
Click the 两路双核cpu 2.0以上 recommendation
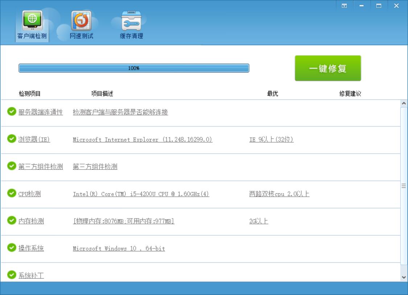click(279, 194)
